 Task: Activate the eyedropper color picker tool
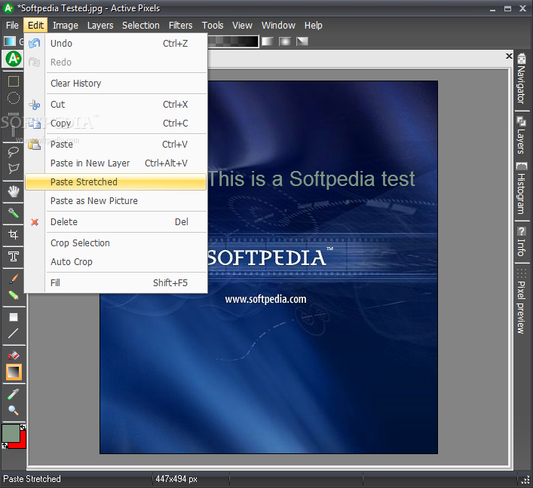[x=14, y=394]
